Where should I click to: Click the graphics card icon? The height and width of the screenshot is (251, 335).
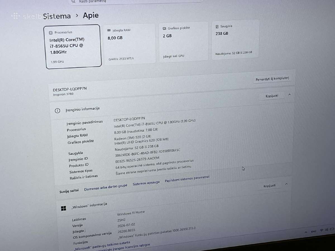pyautogui.click(x=164, y=28)
